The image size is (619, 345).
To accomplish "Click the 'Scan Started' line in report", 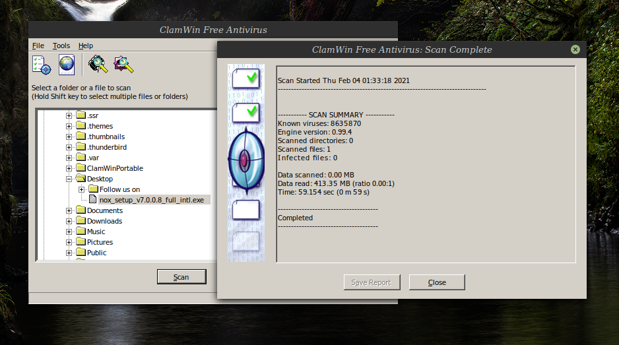I will pyautogui.click(x=343, y=80).
